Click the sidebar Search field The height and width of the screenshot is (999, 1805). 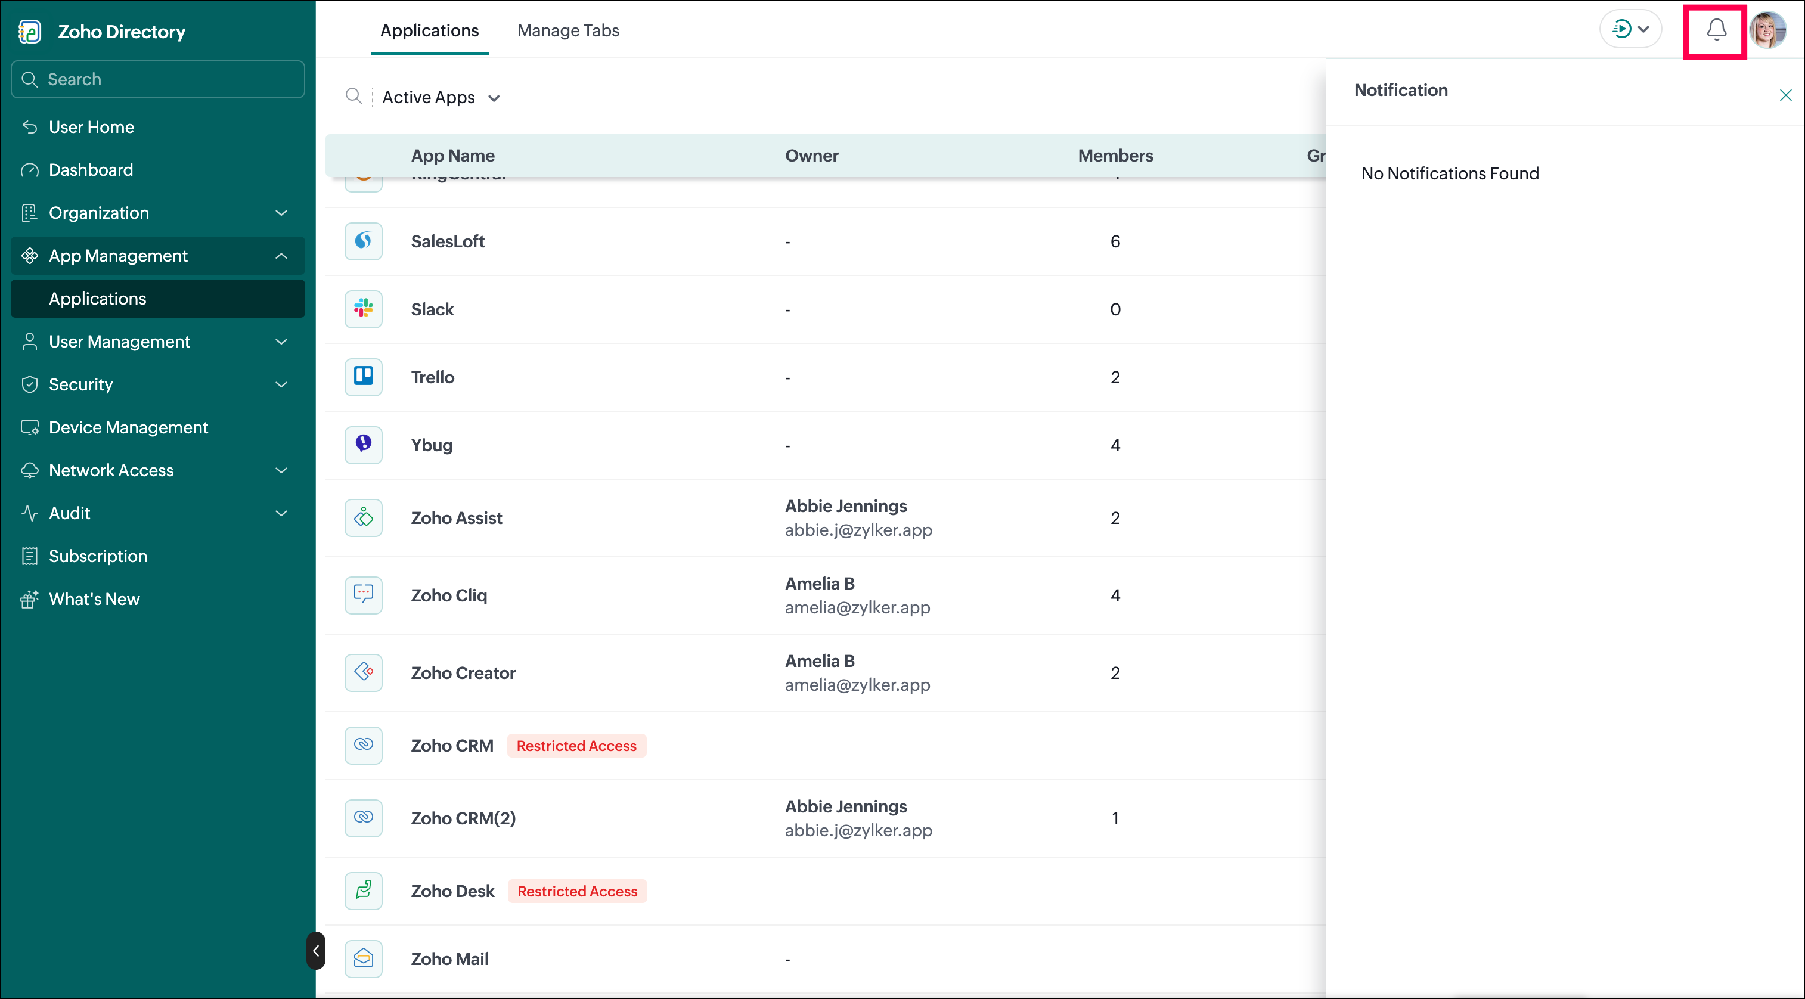(157, 79)
